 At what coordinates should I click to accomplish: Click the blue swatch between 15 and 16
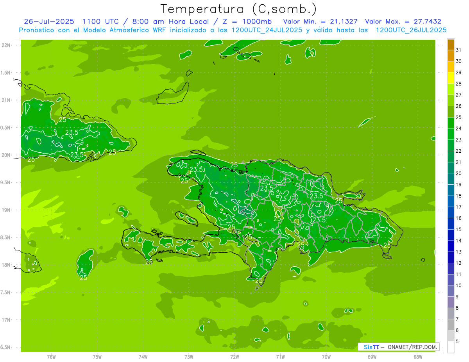point(451,224)
